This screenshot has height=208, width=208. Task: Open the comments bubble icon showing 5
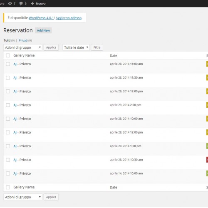(x=23, y=3)
